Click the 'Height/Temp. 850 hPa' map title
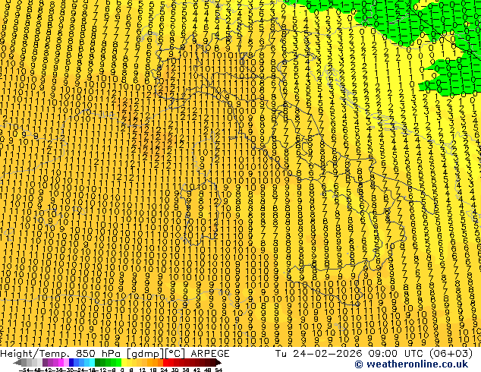 tap(61, 354)
